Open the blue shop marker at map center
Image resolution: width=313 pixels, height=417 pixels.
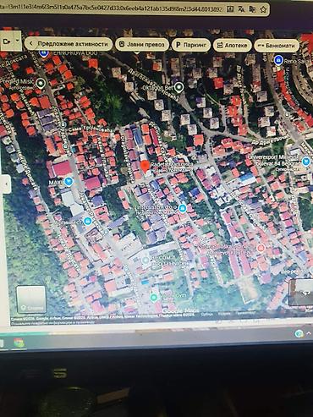[182, 209]
